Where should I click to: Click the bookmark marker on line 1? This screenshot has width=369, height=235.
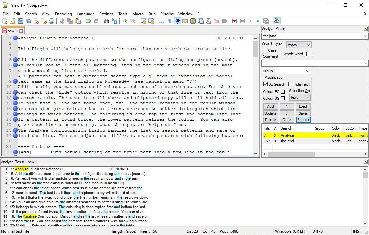coord(15,38)
